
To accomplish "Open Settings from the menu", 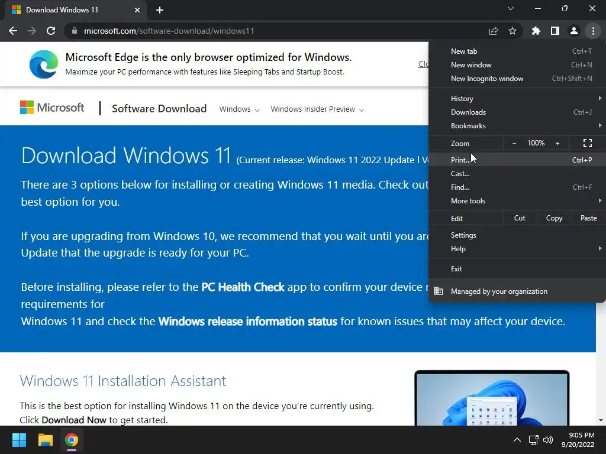I will click(517, 235).
